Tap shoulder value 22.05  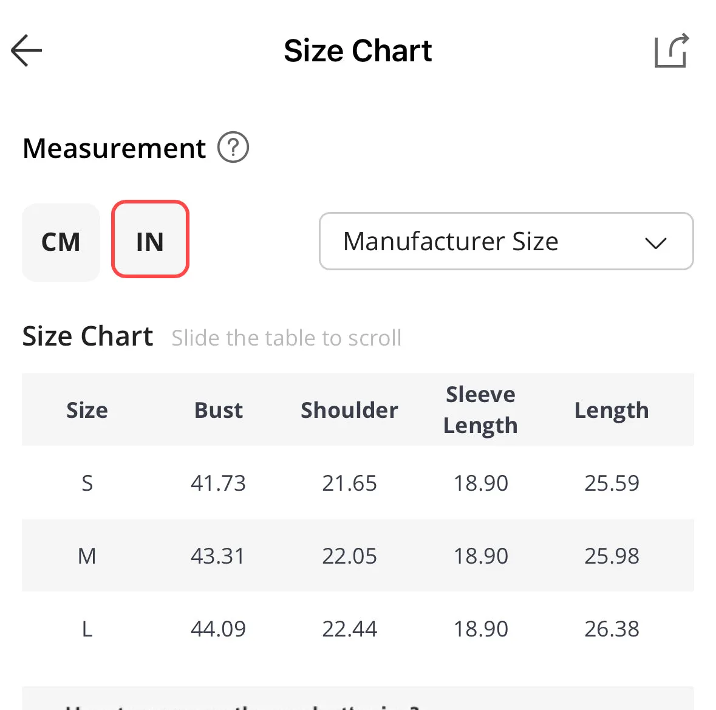tap(349, 556)
